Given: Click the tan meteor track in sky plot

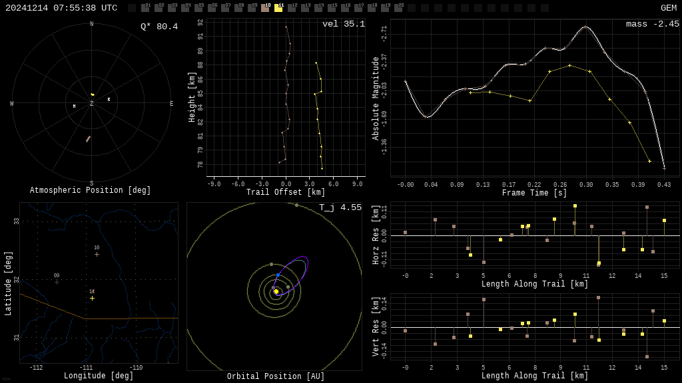Looking at the screenshot, I should pos(88,139).
